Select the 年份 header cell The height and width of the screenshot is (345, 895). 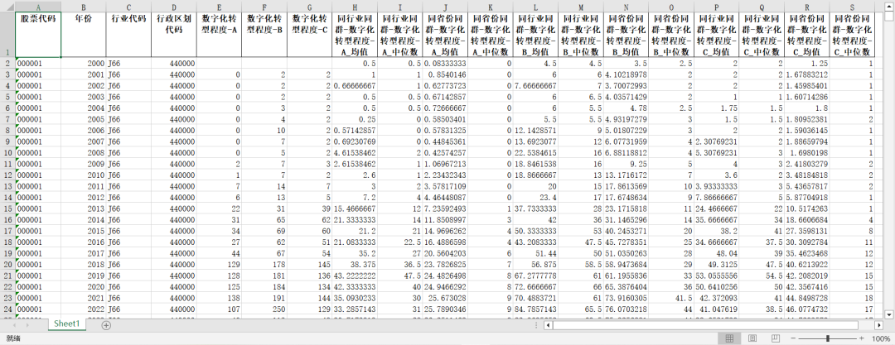(x=84, y=34)
